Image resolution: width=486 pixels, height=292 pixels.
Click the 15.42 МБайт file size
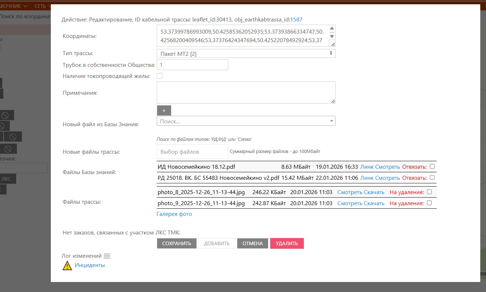(x=298, y=178)
